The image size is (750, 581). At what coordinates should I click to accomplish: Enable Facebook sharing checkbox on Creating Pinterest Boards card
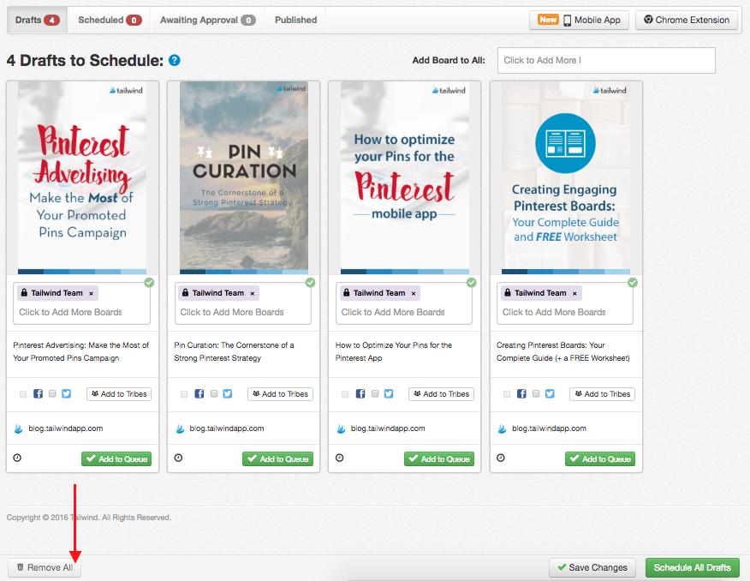[507, 394]
